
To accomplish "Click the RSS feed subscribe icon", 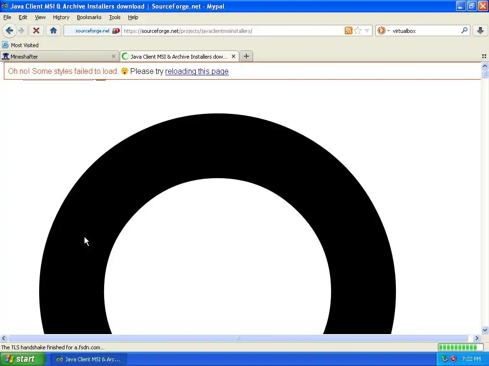I will tap(348, 30).
